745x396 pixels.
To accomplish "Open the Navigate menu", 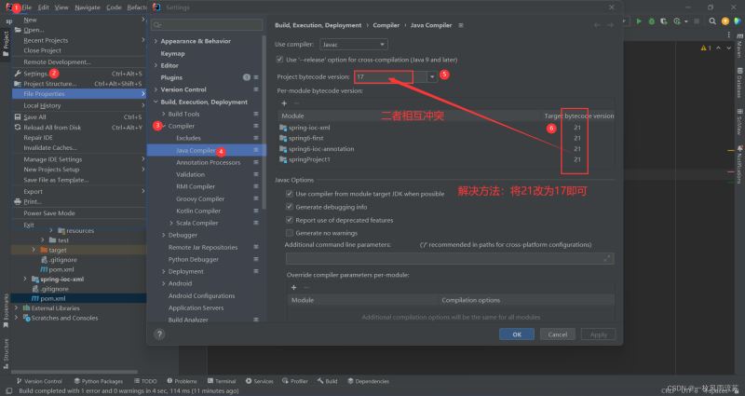I will click(88, 7).
